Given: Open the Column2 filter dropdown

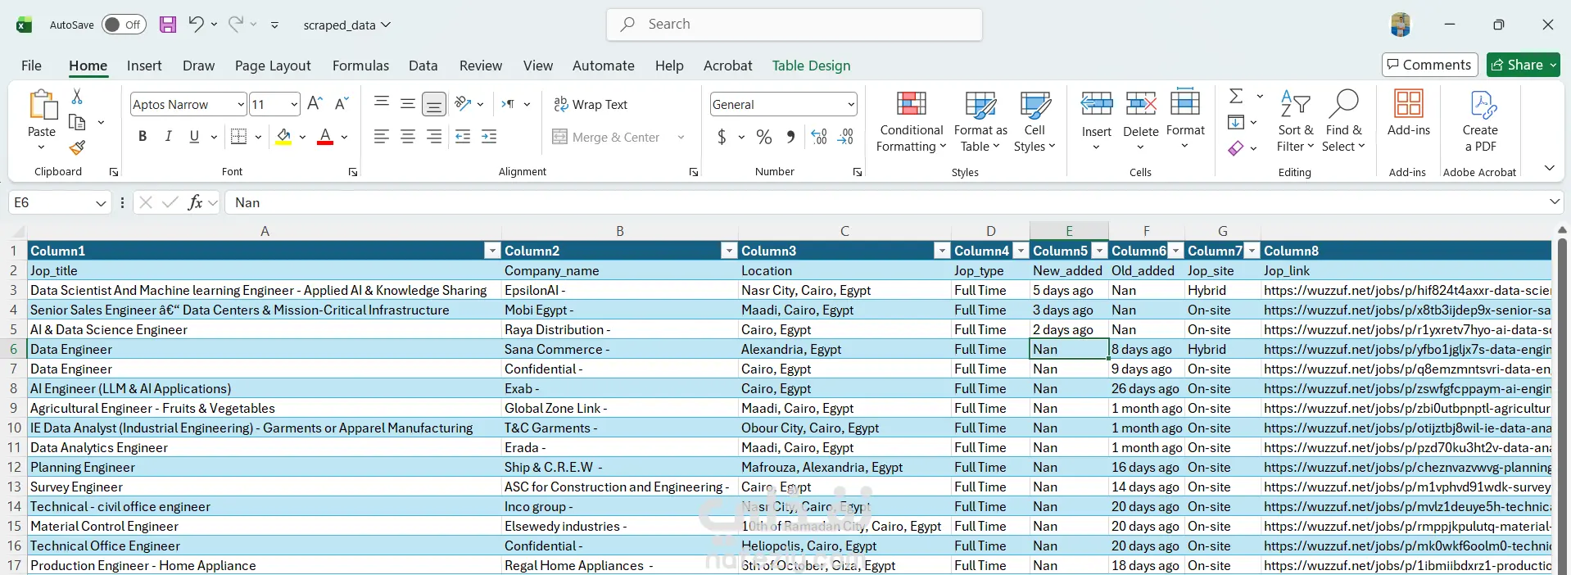Looking at the screenshot, I should tap(728, 251).
